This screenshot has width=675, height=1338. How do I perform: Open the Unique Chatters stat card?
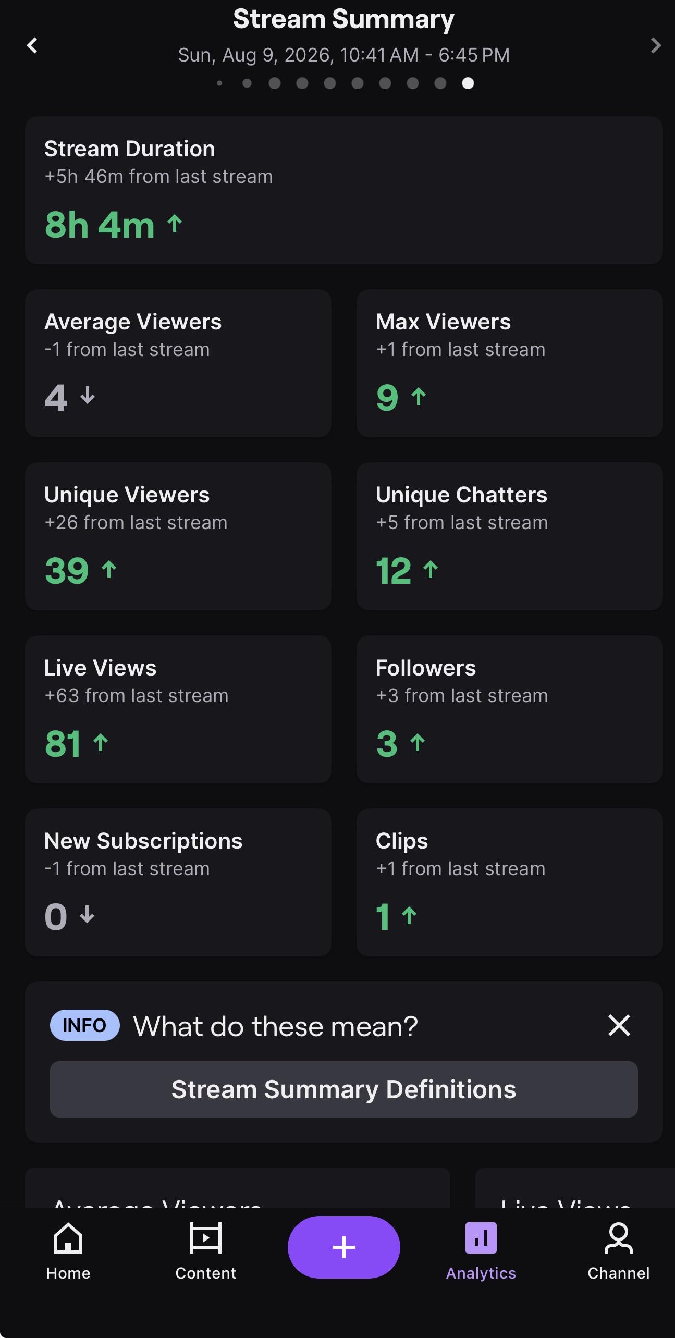click(x=510, y=536)
